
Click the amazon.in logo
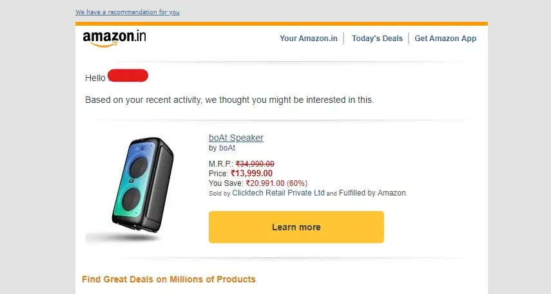coord(114,38)
